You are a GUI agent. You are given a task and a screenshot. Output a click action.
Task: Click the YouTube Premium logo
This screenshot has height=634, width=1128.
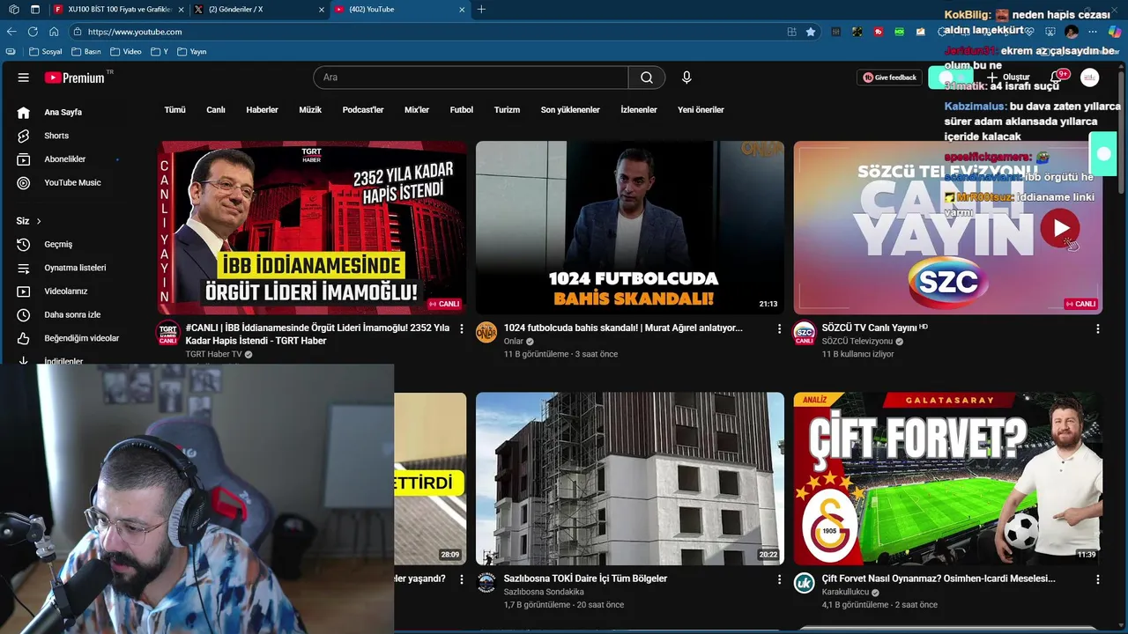coord(75,77)
